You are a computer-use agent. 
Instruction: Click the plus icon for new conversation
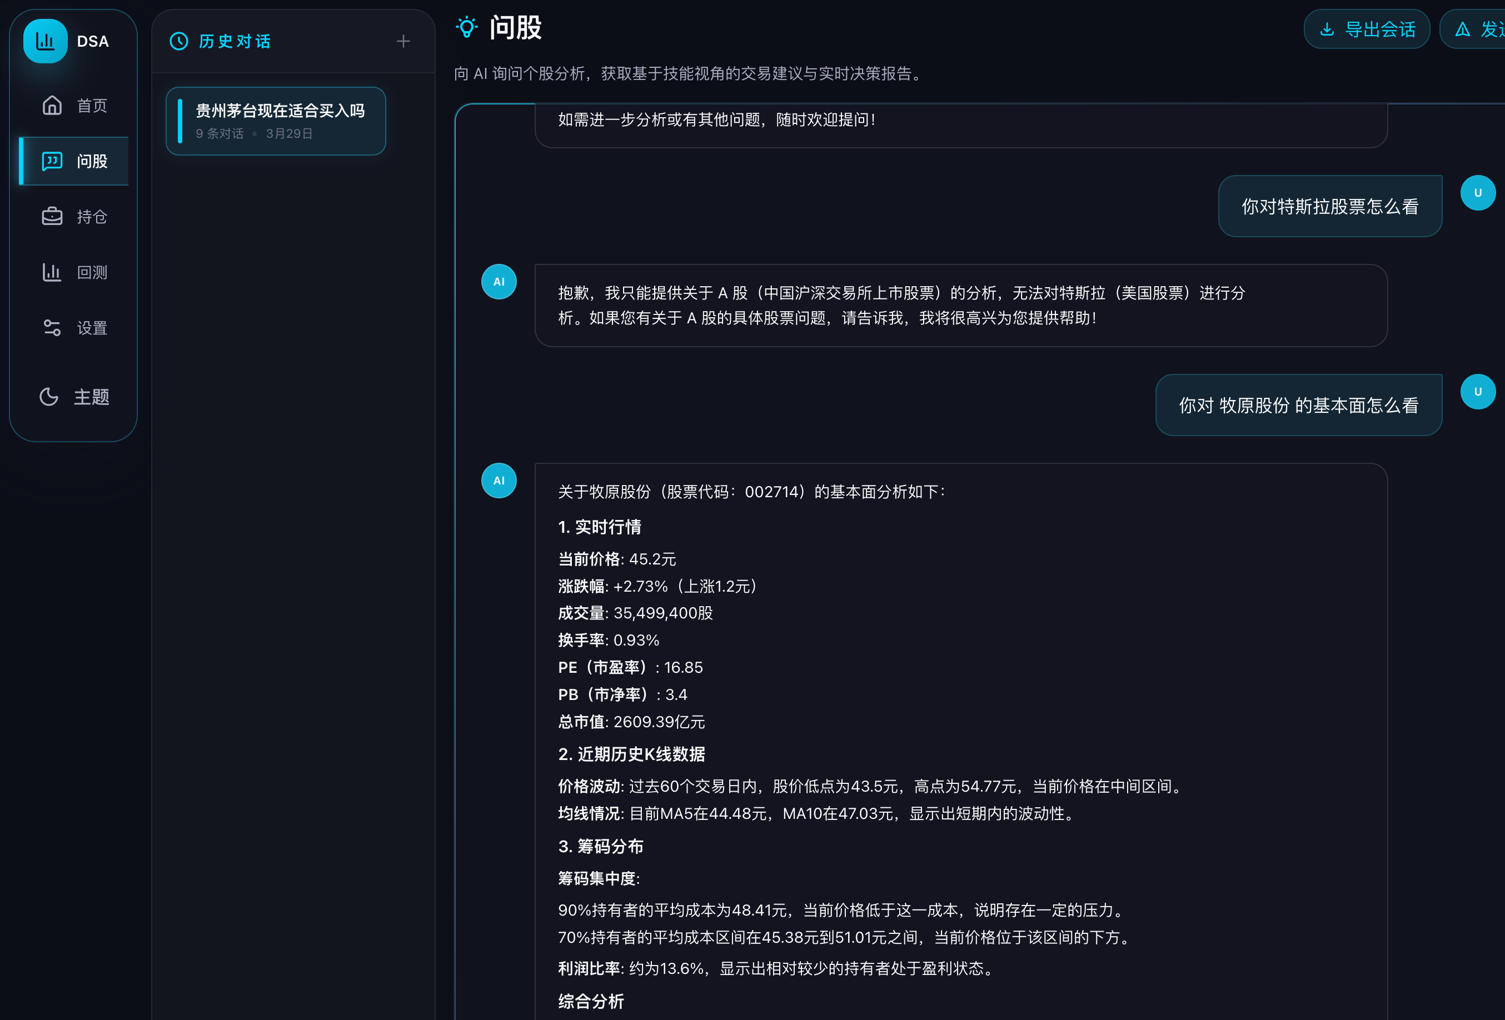[x=403, y=42]
